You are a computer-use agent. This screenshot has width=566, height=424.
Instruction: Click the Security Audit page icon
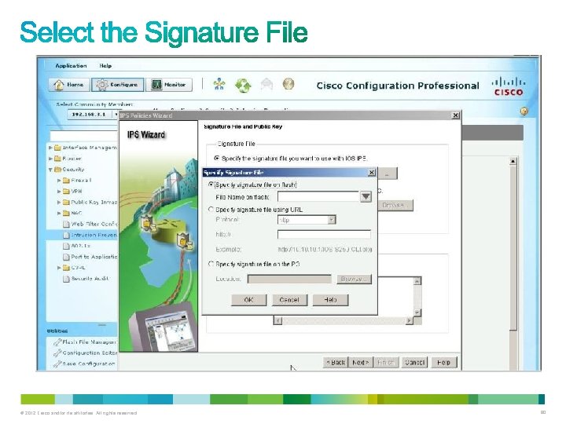pyautogui.click(x=66, y=279)
